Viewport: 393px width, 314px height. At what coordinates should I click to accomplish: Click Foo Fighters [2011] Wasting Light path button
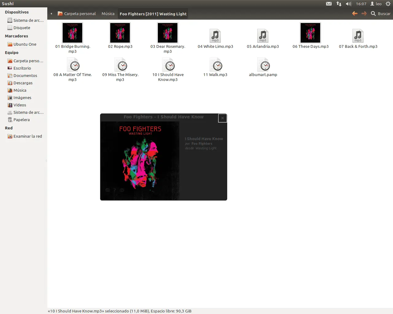pyautogui.click(x=153, y=14)
